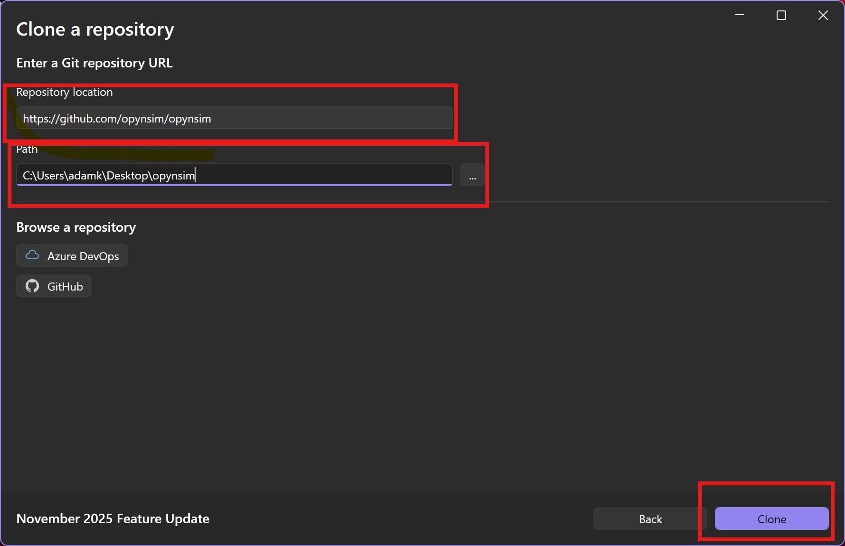Click the 'Path' field label
845x546 pixels.
coord(27,150)
